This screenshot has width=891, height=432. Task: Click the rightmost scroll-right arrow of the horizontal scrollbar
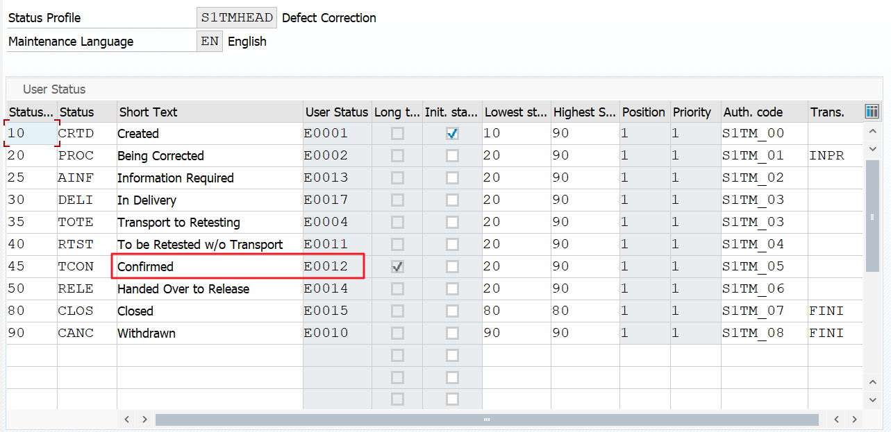(x=854, y=420)
